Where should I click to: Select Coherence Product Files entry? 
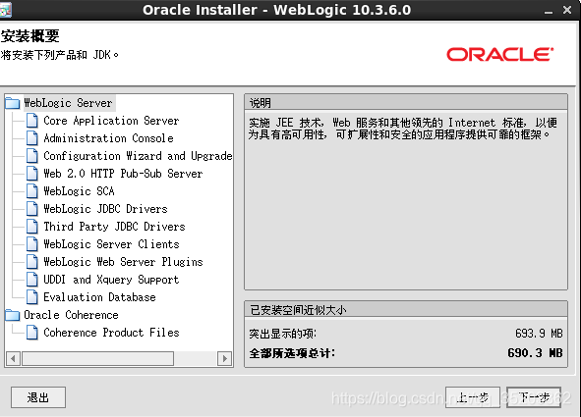pos(111,333)
